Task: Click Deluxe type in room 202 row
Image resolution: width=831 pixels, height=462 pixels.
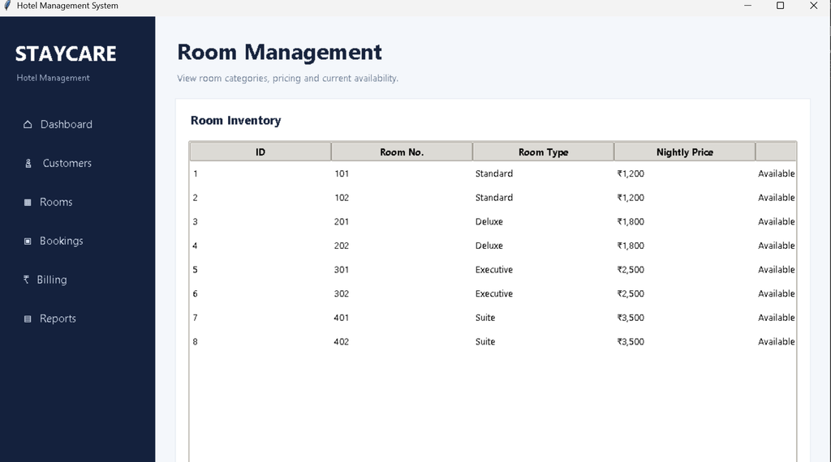Action: (x=489, y=246)
